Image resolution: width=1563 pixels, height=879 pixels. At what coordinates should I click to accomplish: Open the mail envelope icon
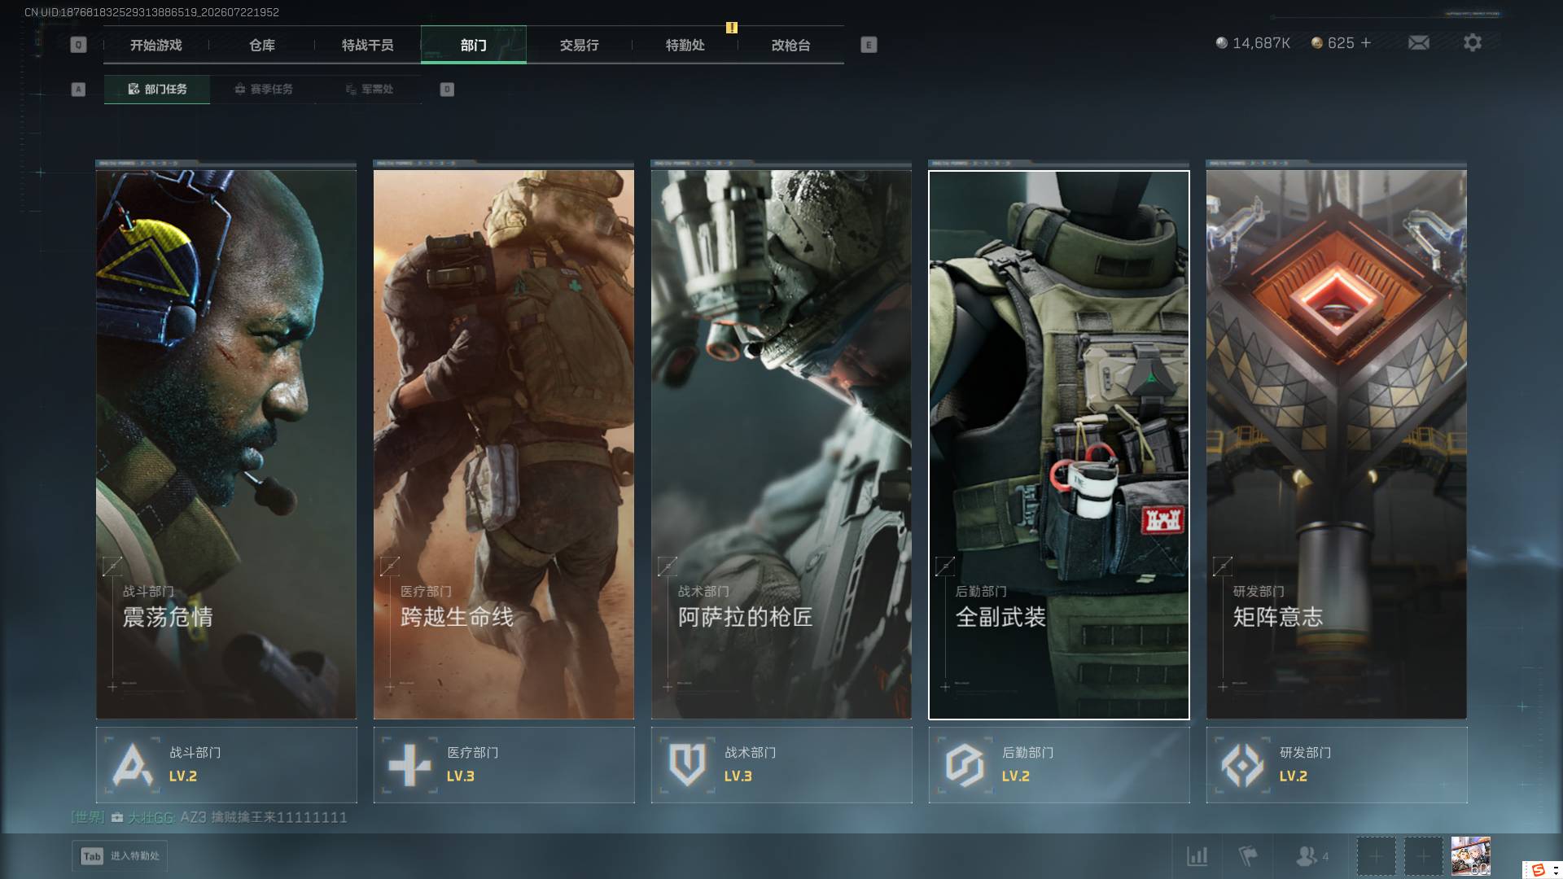pos(1418,42)
